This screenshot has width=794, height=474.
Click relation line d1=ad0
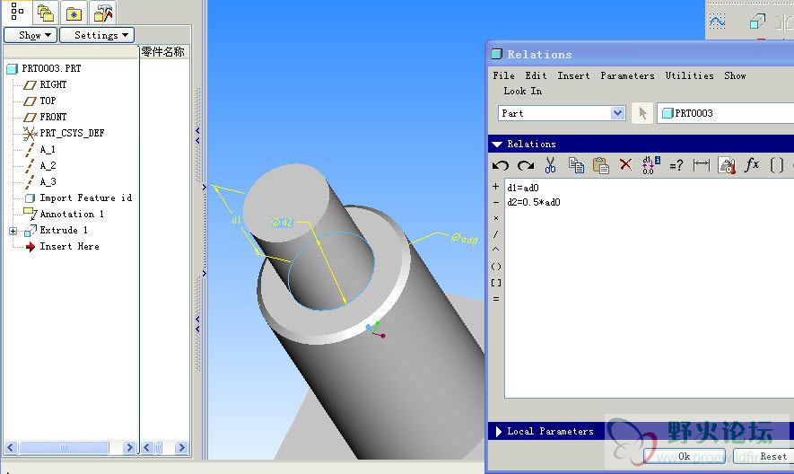point(523,189)
